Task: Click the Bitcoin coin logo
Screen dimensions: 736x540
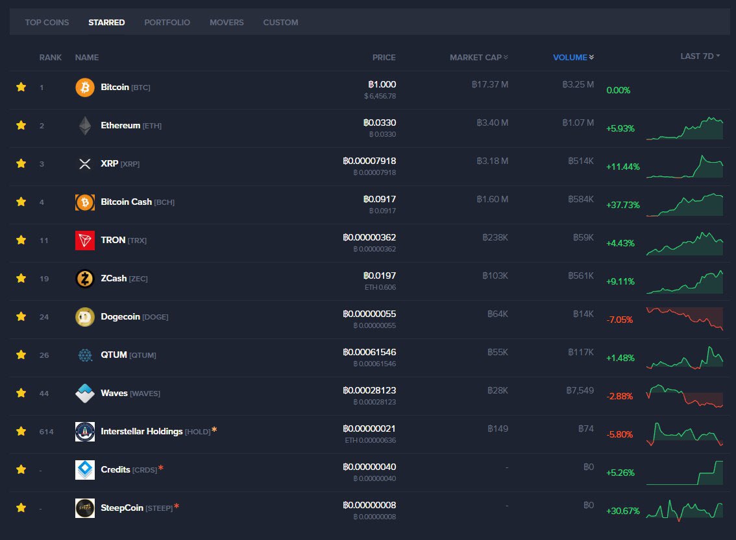Action: pos(85,87)
